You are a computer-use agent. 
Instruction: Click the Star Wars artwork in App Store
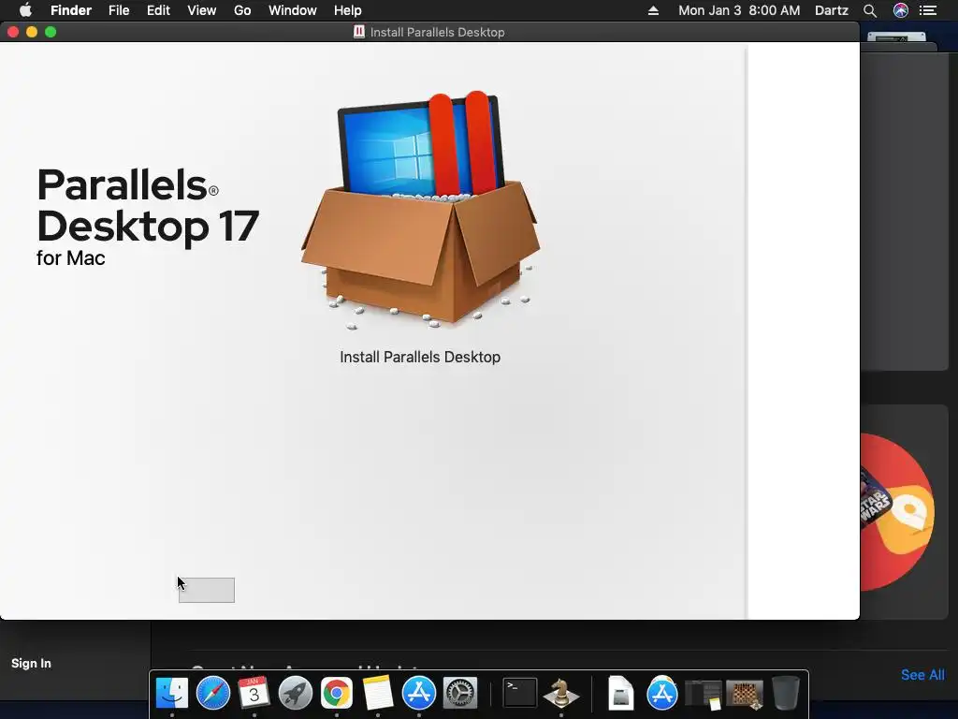tap(896, 512)
